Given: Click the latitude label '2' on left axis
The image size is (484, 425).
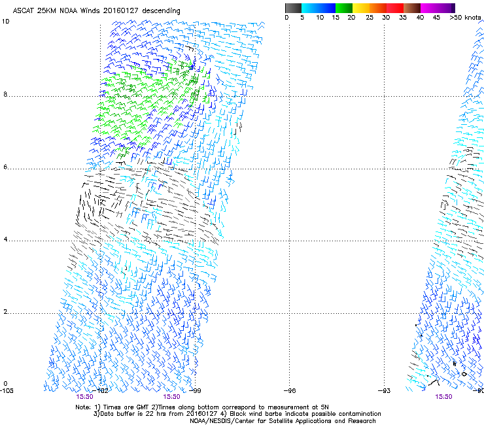Looking at the screenshot, I should [x=5, y=312].
